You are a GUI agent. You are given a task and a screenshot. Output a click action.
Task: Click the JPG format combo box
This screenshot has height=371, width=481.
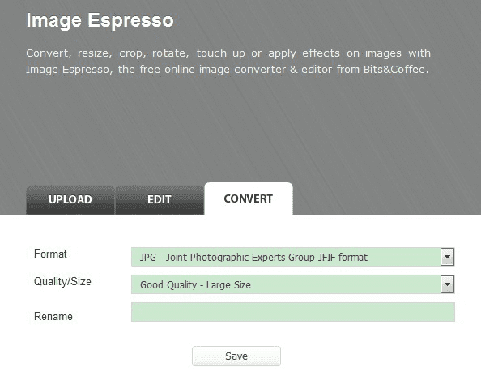click(292, 257)
